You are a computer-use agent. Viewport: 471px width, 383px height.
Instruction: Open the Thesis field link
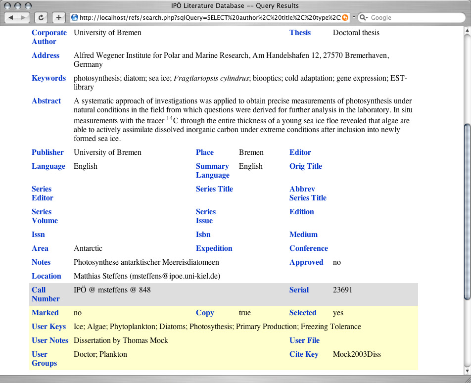click(x=300, y=33)
